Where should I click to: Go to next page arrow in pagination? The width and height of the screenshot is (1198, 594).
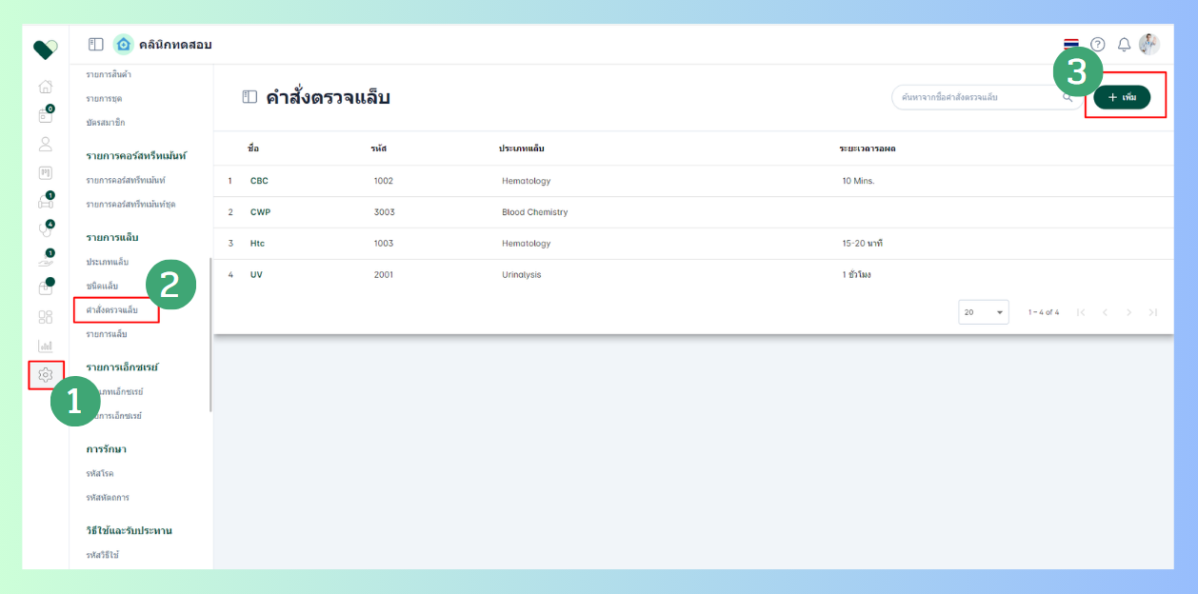1128,312
